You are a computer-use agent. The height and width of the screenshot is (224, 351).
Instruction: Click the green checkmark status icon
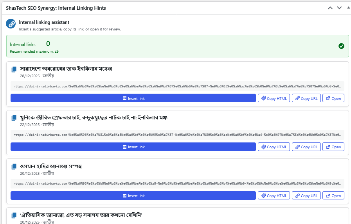pos(341,46)
